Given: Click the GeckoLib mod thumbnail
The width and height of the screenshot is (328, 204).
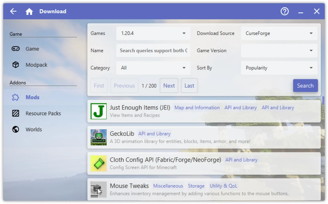Looking at the screenshot, I should click(99, 137).
